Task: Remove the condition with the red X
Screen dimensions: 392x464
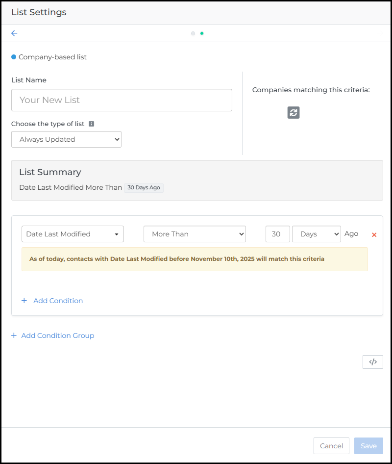Action: pyautogui.click(x=374, y=235)
